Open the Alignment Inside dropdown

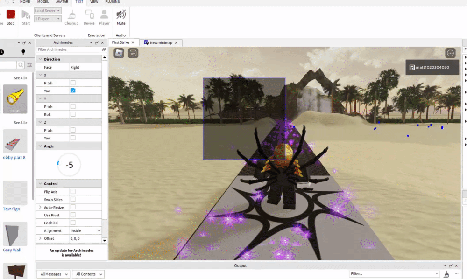pos(85,230)
